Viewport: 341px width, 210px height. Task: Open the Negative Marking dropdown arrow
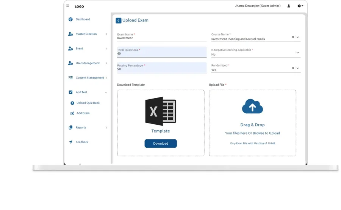pyautogui.click(x=298, y=52)
